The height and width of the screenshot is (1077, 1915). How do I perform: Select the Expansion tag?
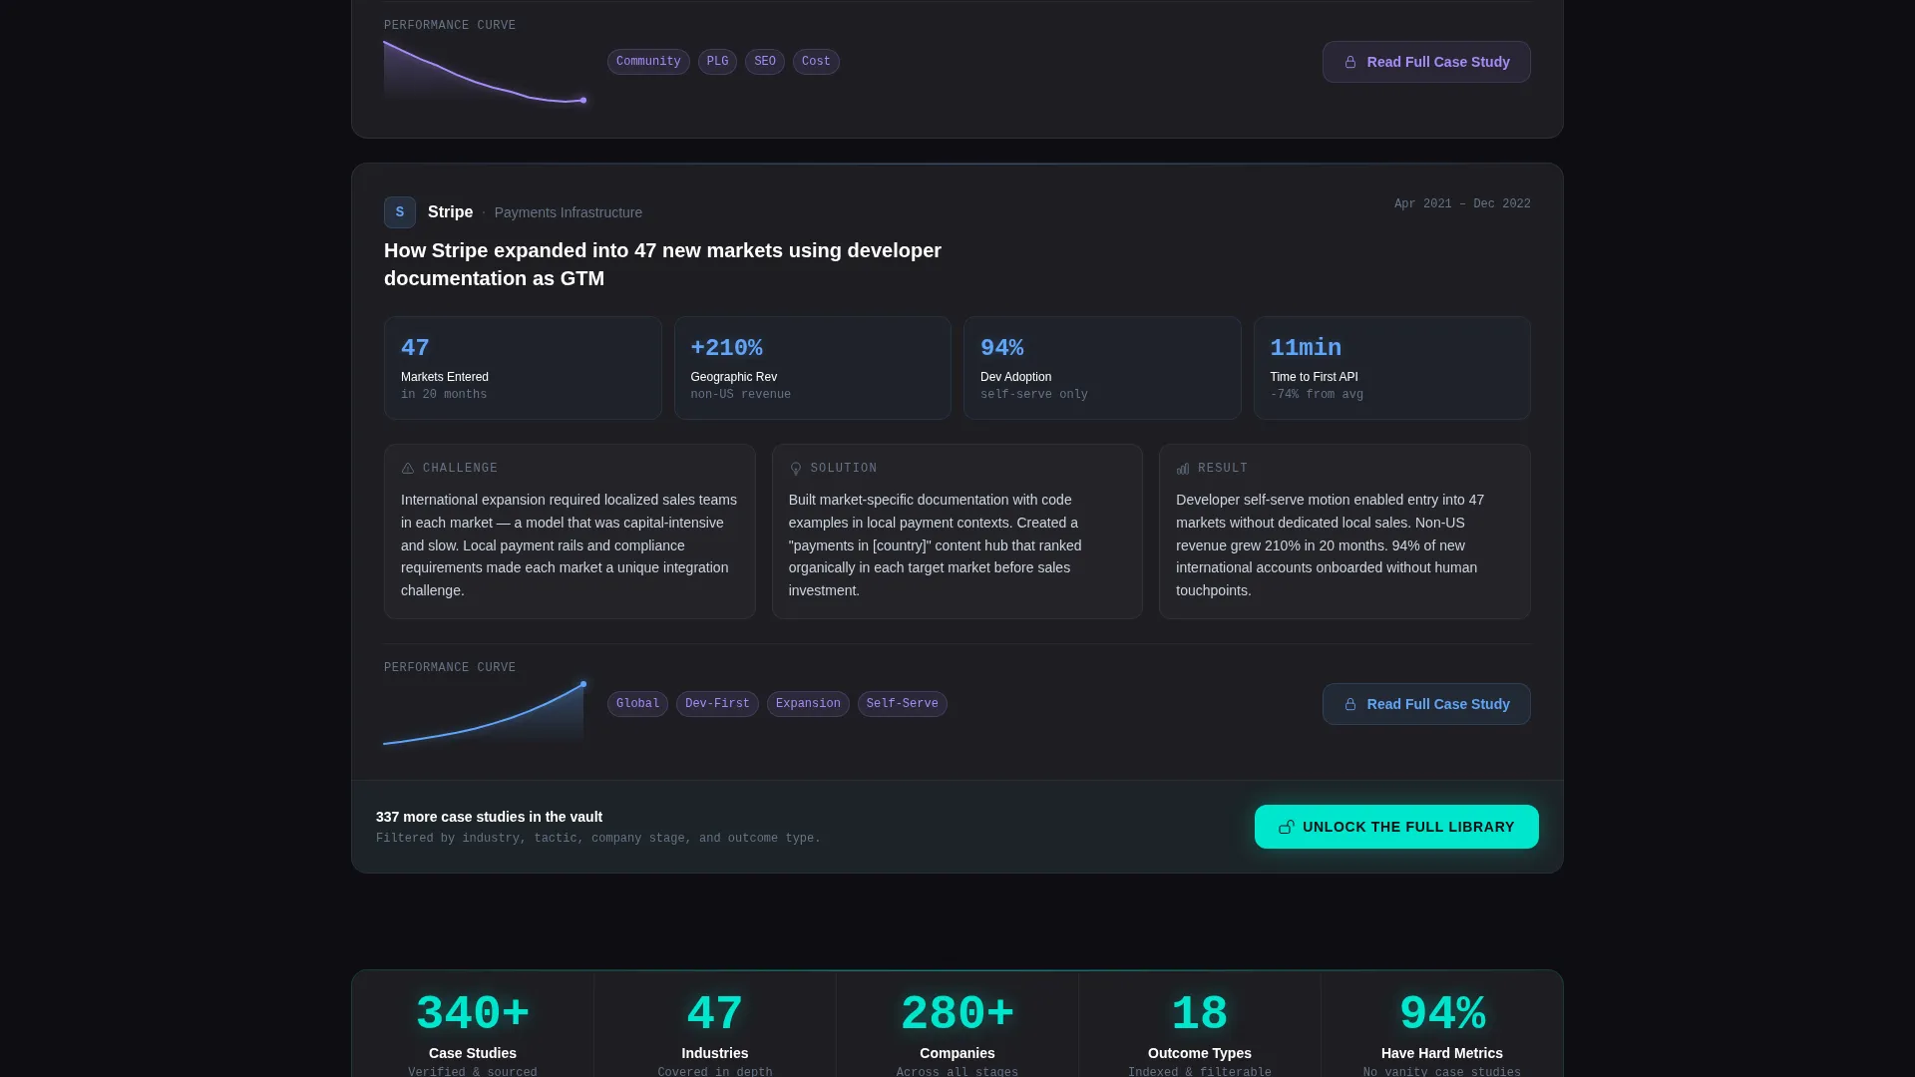pos(808,704)
